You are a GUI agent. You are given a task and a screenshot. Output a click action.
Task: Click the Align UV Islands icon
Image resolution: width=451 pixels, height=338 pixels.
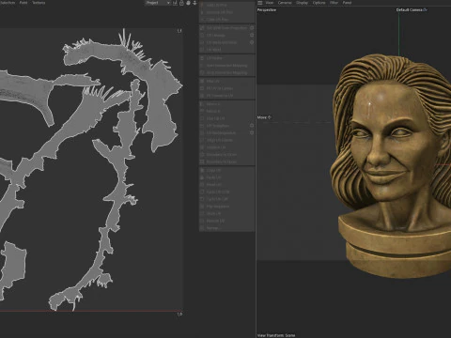coord(202,140)
